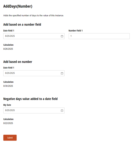Select the 'Add based on number' heading

[18, 62]
